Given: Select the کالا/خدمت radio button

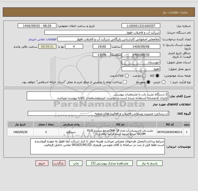Looking at the screenshot, I should pyautogui.click(x=127, y=76).
